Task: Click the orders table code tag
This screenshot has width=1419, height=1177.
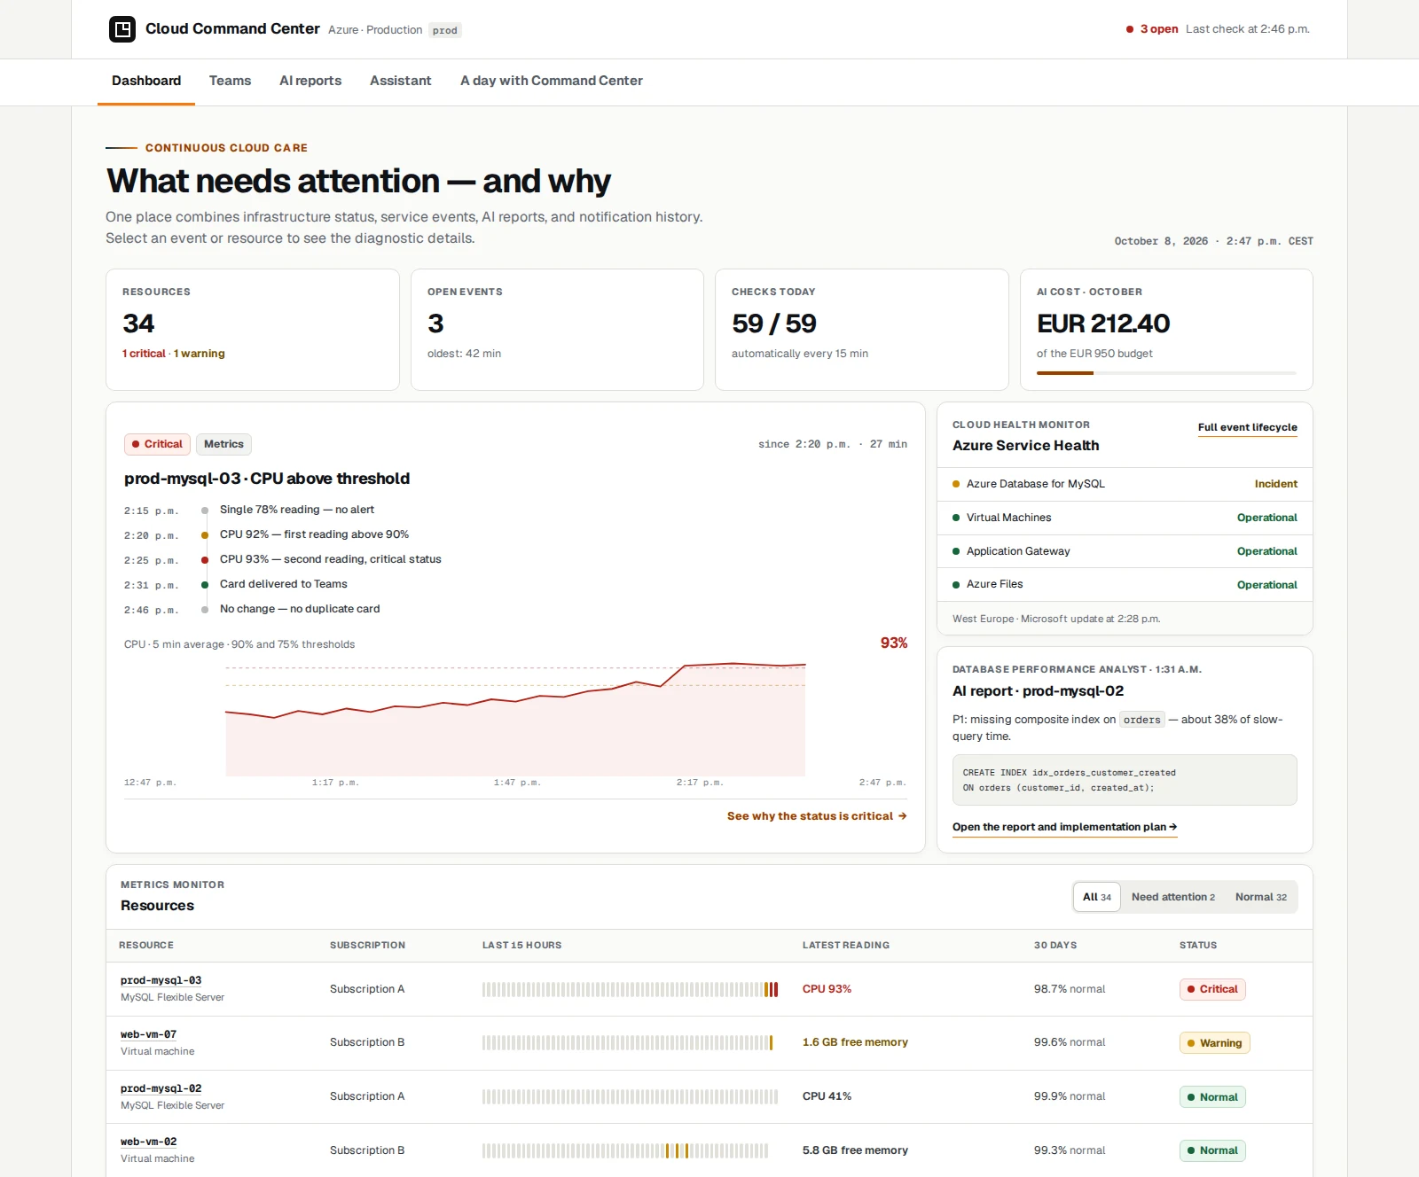Action: coord(1141,720)
